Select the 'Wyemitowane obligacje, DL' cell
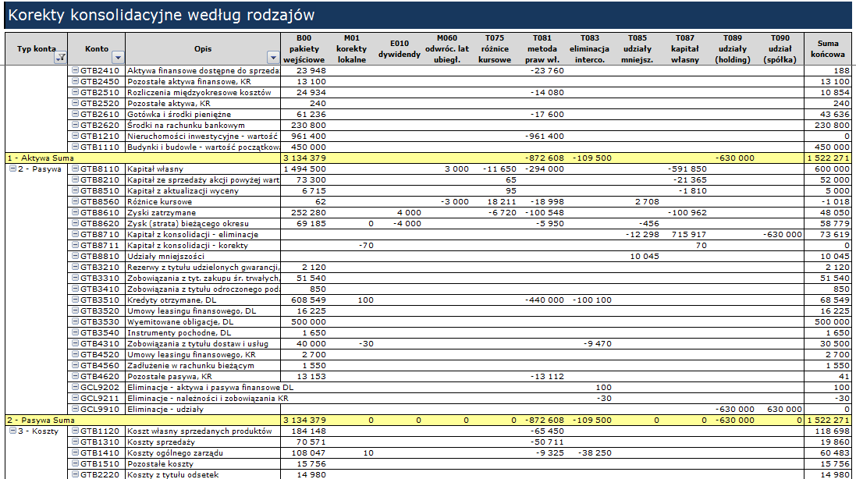The height and width of the screenshot is (479, 856). click(203, 321)
